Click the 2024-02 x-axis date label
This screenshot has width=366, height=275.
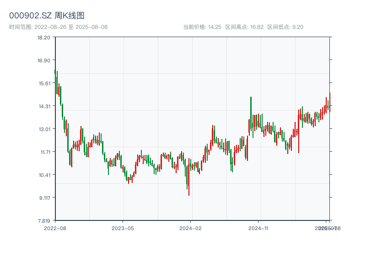[x=191, y=228]
